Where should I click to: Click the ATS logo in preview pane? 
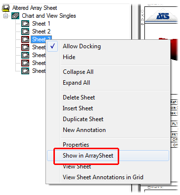tap(163, 16)
